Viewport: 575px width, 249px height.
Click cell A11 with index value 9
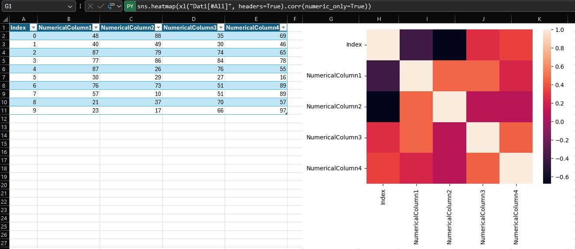[x=24, y=110]
